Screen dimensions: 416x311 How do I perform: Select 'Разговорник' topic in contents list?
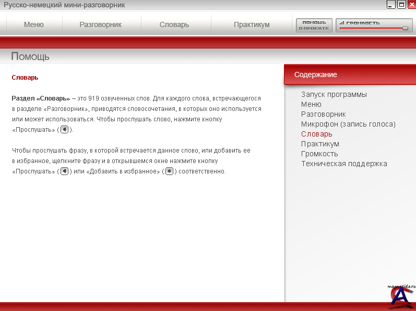coord(323,114)
